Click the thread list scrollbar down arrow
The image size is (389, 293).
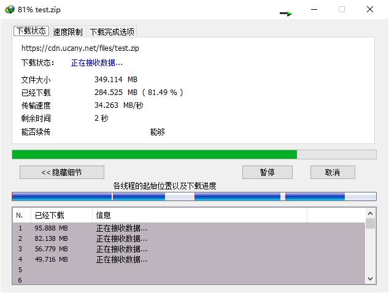(x=370, y=279)
